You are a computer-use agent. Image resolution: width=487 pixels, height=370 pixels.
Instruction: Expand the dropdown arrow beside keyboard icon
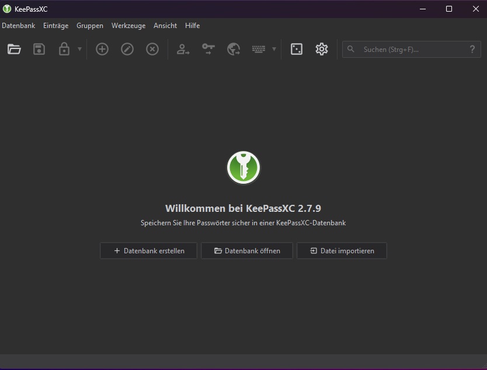click(x=274, y=49)
